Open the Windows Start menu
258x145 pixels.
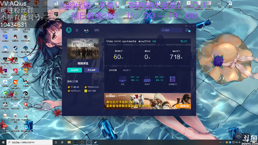coord(3,142)
